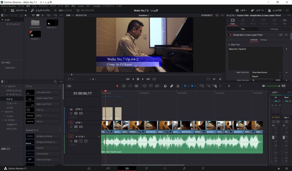The height and width of the screenshot is (171, 292).
Task: Open the Main Text Font dropdown
Action: click(266, 72)
